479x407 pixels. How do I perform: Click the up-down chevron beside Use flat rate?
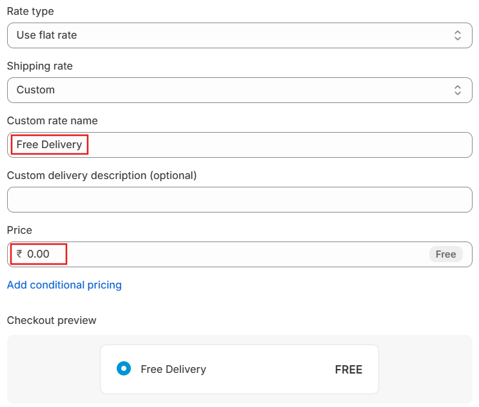click(x=457, y=35)
